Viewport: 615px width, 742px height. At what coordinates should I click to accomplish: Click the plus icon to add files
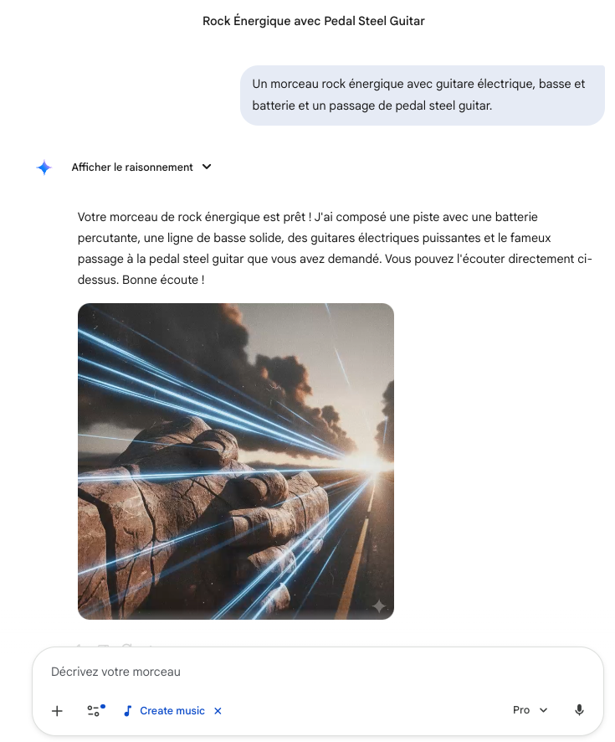(57, 711)
